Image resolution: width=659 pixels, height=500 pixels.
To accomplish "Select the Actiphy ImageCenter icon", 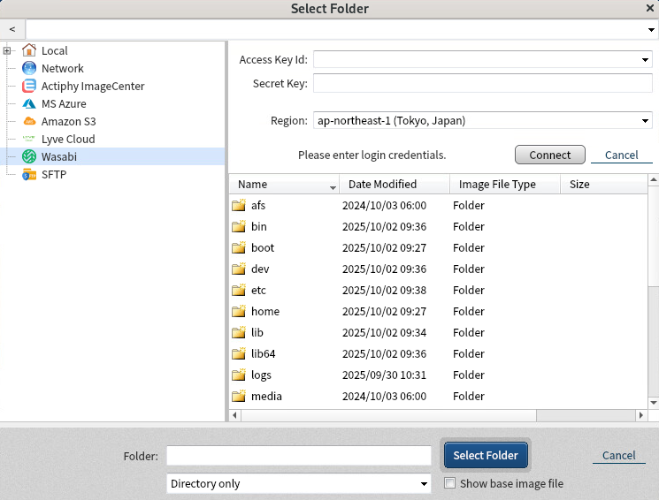I will 29,86.
